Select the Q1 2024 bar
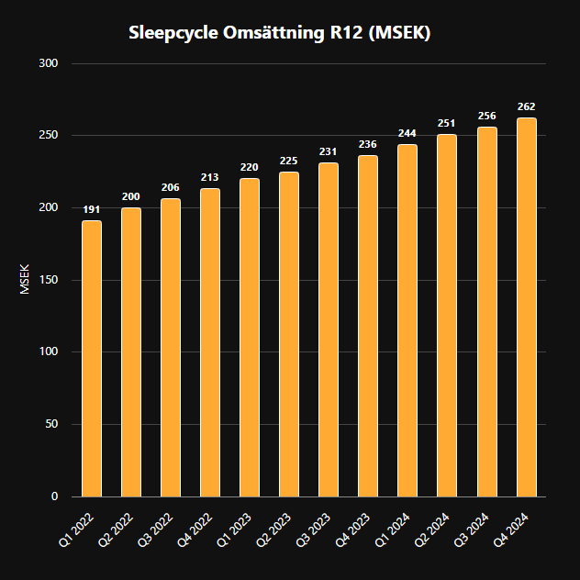Viewport: 580px width, 580px height. 407,320
